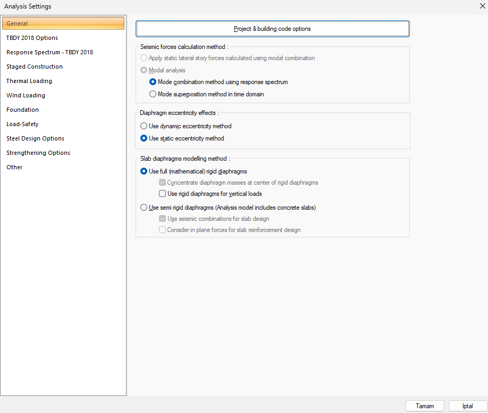488x413 pixels.
Task: Select Use dynamic eccentricity method
Action: pyautogui.click(x=144, y=126)
